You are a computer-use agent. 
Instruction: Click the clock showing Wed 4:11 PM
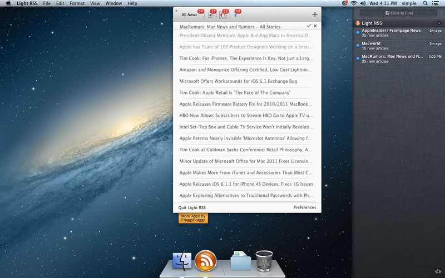[x=383, y=3]
